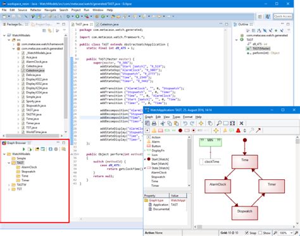Click the Graph Browser view icon
Screen dimensions: 300x236
pyautogui.click(x=4, y=143)
